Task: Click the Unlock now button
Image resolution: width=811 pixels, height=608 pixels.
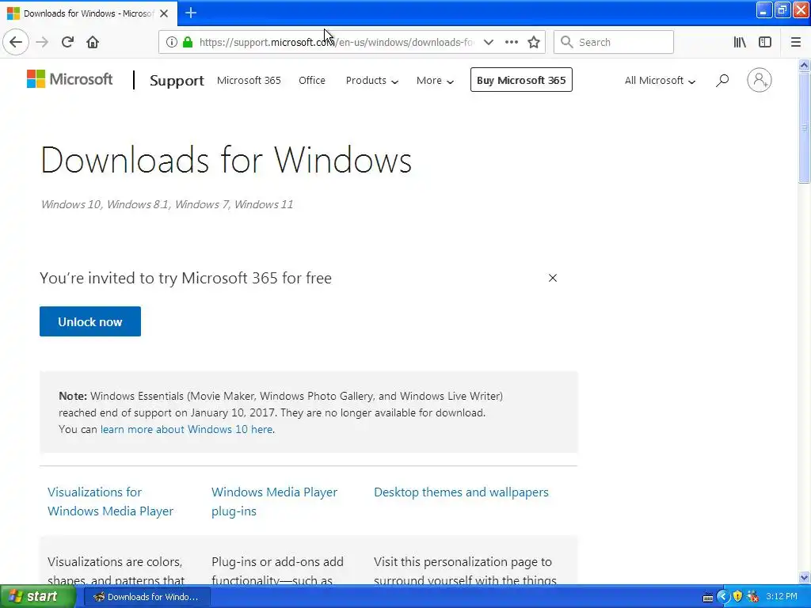Action: tap(90, 321)
